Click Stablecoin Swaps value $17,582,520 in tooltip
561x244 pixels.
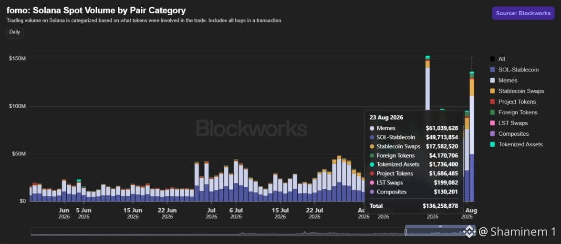[x=442, y=146]
